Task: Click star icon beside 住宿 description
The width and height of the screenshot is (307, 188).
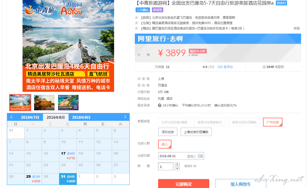Action: 137,23
